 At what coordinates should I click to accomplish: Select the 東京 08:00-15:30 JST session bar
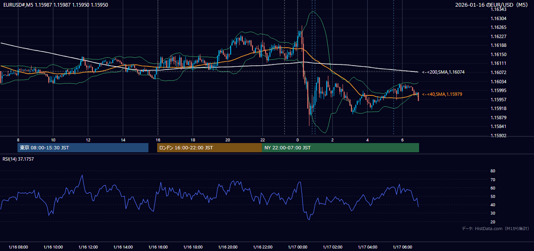(83, 148)
